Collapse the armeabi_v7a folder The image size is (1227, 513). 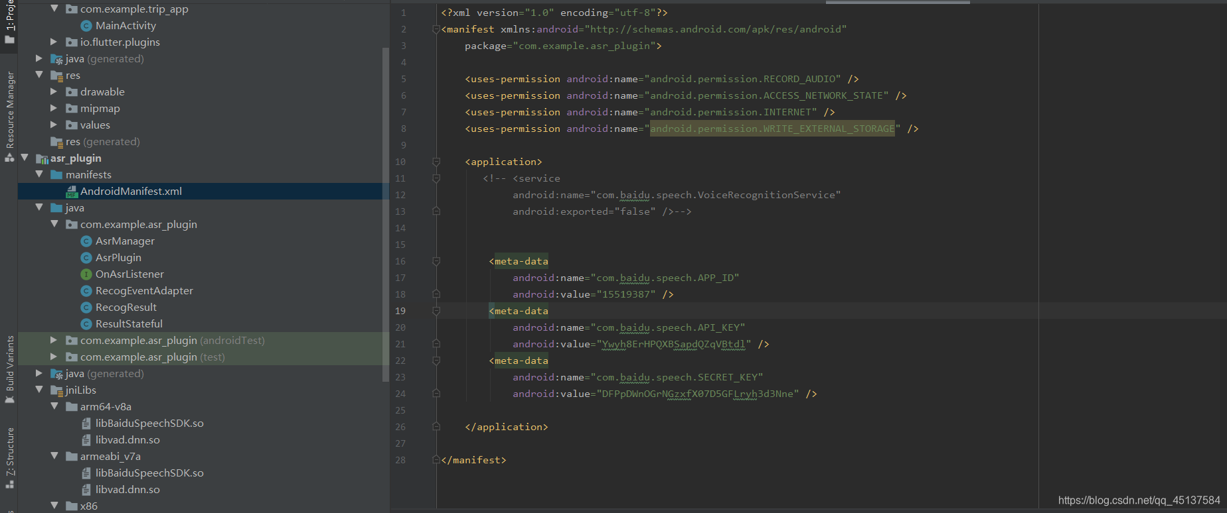click(x=54, y=456)
